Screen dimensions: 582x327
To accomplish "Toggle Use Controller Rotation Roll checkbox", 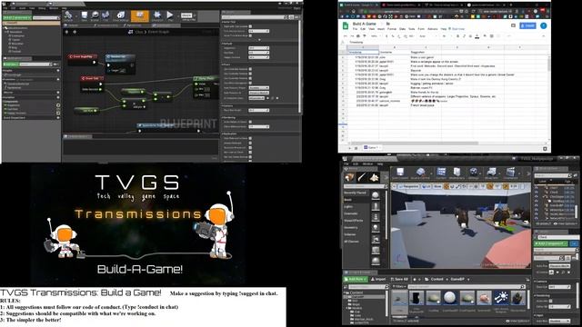I will coord(250,78).
